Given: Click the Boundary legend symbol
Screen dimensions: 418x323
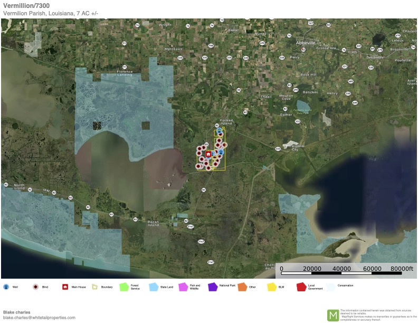Looking at the screenshot, I should [95, 287].
